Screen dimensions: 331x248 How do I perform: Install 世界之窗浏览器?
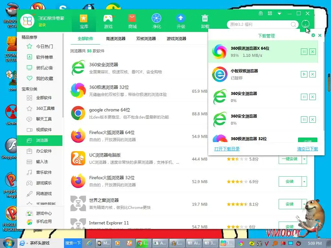click(290, 204)
